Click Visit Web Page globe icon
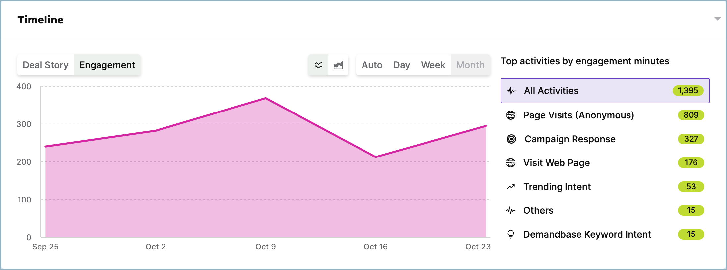The image size is (727, 270). click(511, 163)
